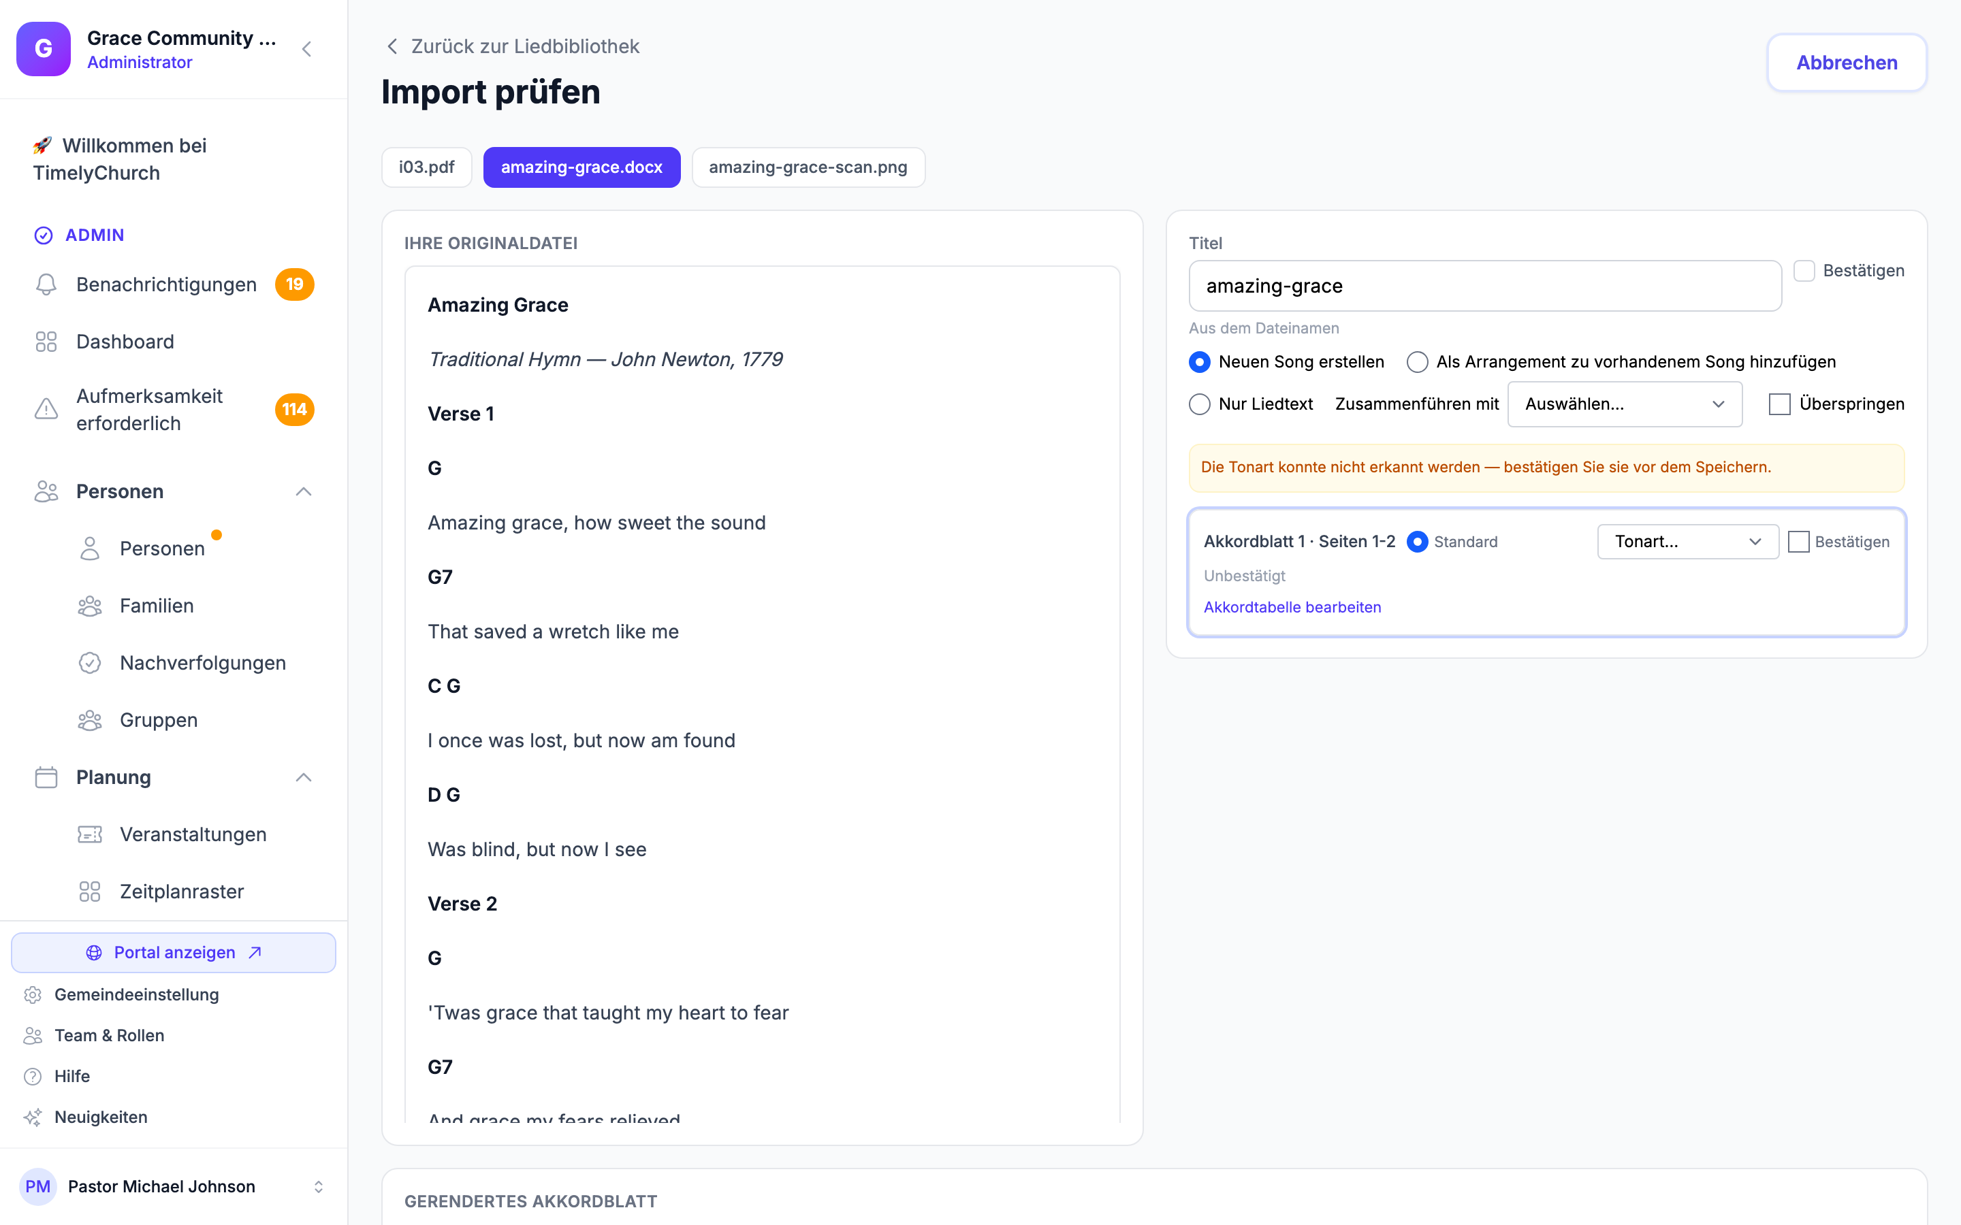
Task: Click Zurück zur Liedbibliothek link
Action: [x=525, y=46]
